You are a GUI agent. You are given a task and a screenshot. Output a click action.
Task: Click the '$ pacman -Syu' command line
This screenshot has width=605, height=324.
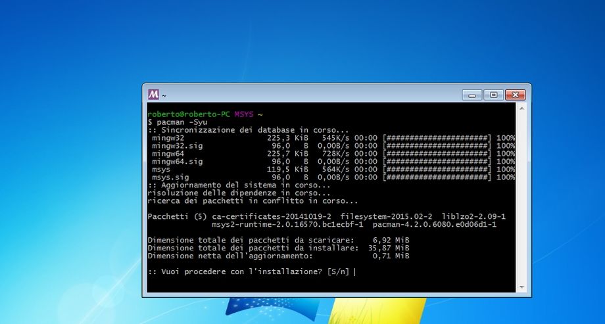178,122
